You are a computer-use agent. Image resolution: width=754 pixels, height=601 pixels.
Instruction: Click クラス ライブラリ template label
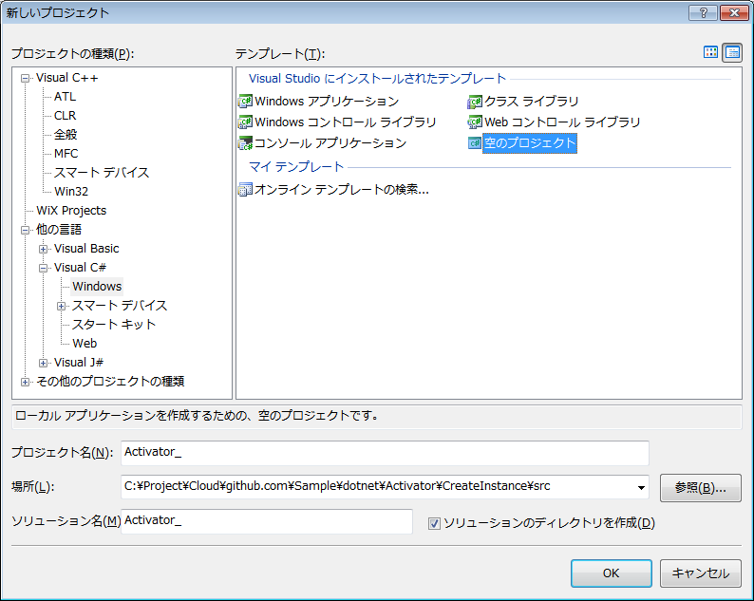coord(532,102)
